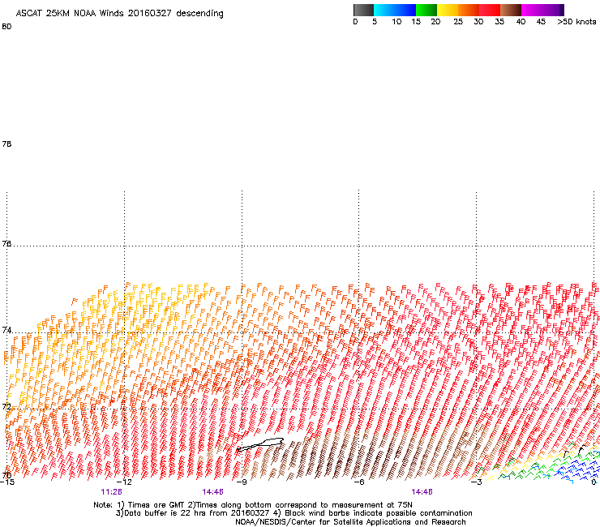
Task: Click the purple '14:46' time near -6
Action: [x=422, y=492]
